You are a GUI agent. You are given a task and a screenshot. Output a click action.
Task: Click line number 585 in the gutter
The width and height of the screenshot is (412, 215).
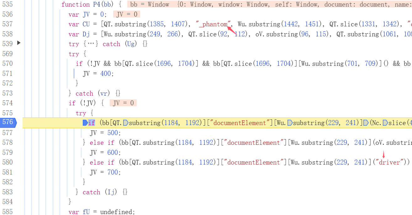coord(8,212)
